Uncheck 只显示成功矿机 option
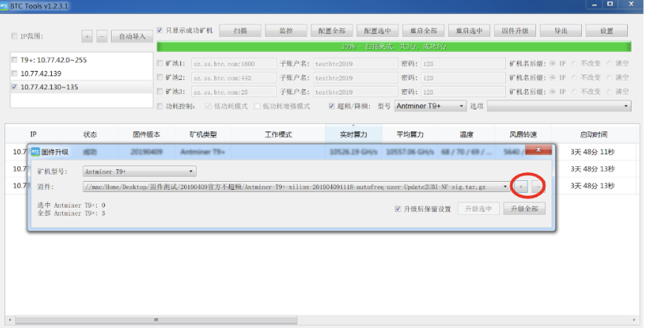Image resolution: width=647 pixels, height=328 pixels. [160, 30]
